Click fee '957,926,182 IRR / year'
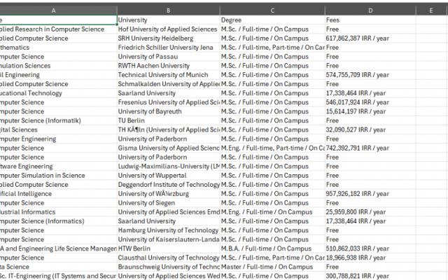Viewport: 448px width, 280px height. click(x=370, y=194)
